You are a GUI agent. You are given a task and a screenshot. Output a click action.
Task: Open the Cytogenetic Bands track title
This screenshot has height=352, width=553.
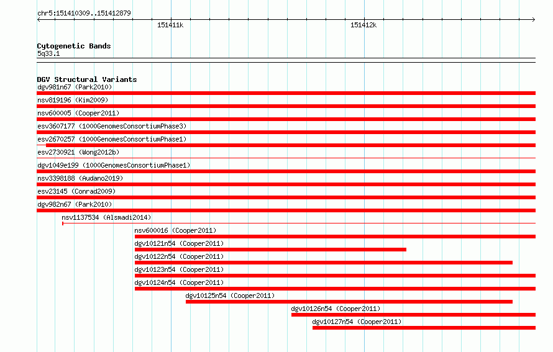click(x=74, y=46)
